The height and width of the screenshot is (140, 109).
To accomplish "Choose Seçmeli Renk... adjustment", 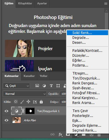I will click(87, 130).
